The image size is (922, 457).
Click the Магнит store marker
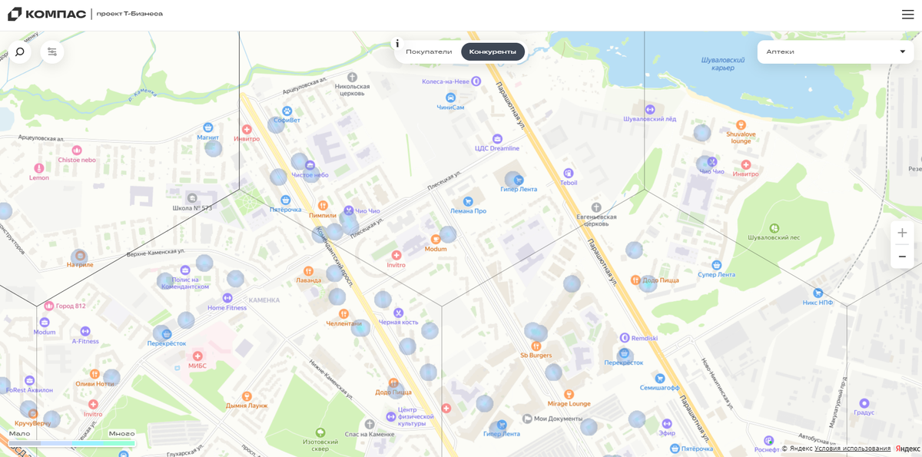coord(207,127)
